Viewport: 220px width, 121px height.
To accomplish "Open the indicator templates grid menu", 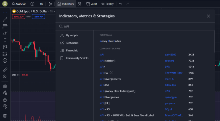I will [79, 4].
